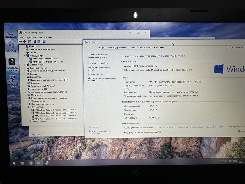This screenshot has width=245, height=184.
Task: Show hidden tray icons chevron
Action: click(218, 161)
